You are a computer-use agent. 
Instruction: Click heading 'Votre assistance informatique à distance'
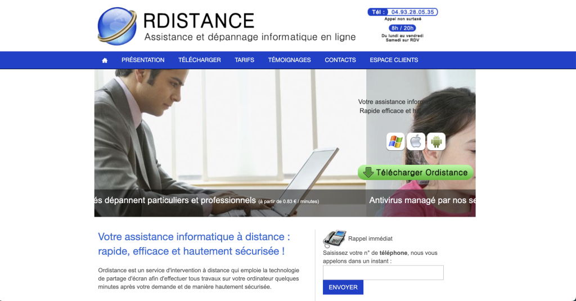pyautogui.click(x=194, y=237)
